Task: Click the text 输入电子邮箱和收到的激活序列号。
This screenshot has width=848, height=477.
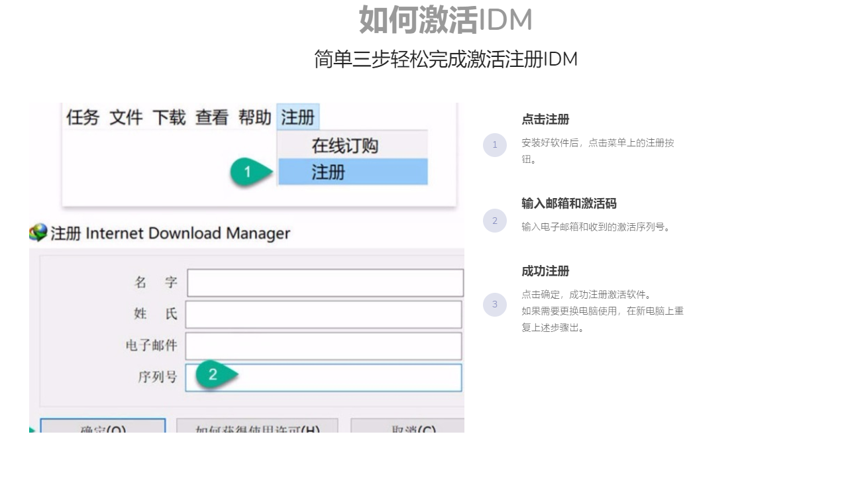Action: click(598, 227)
